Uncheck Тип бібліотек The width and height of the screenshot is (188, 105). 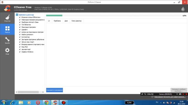[x=20, y=24]
